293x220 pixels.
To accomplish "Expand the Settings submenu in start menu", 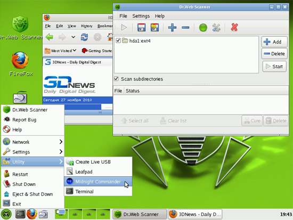I will click(x=32, y=152).
